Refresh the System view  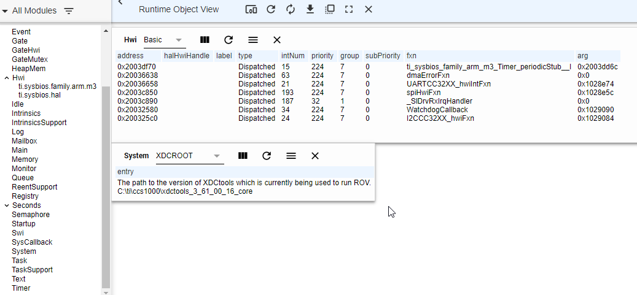tap(267, 156)
